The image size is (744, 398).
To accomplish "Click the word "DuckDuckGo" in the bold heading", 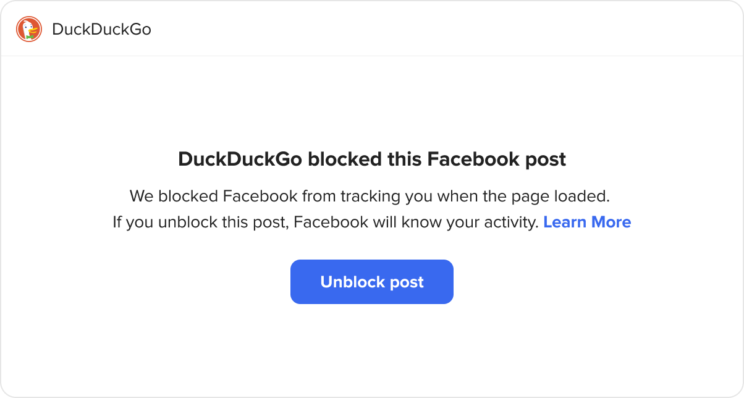I will point(240,159).
